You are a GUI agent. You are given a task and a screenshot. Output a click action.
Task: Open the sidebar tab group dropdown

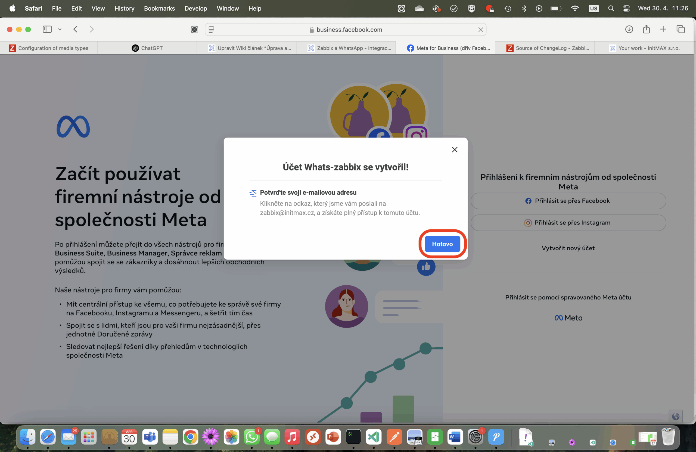point(60,29)
